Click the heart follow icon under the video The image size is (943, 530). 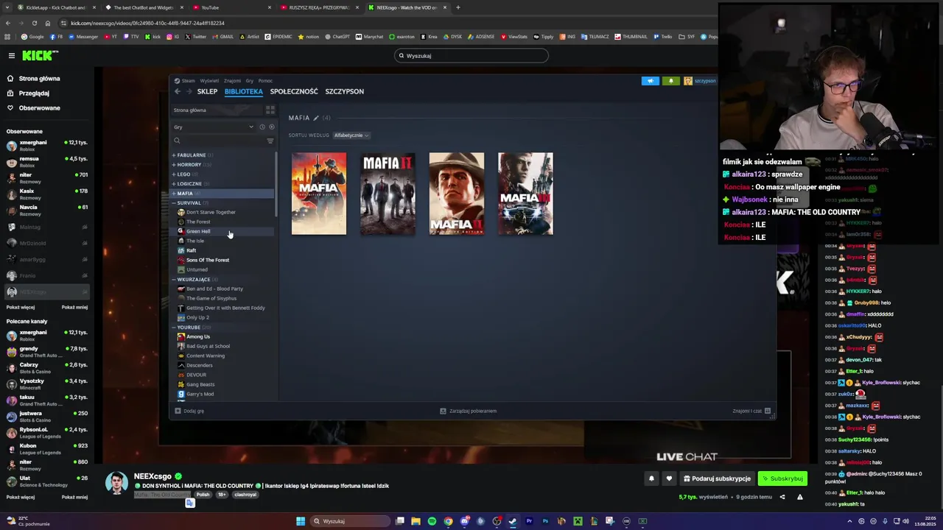669,478
